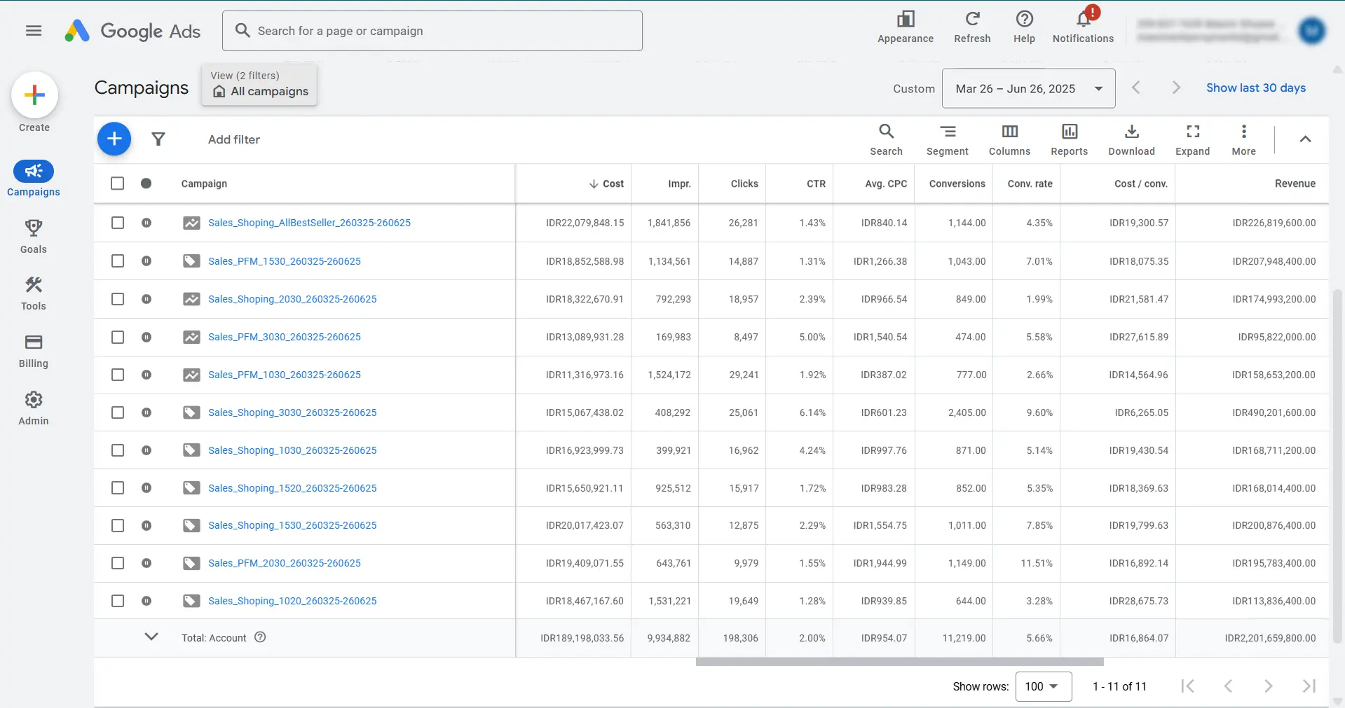Click the Show last 30 days link
Viewport: 1345px width, 708px height.
(x=1255, y=88)
